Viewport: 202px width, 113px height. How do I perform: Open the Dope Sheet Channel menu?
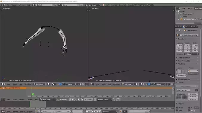pos(30,100)
